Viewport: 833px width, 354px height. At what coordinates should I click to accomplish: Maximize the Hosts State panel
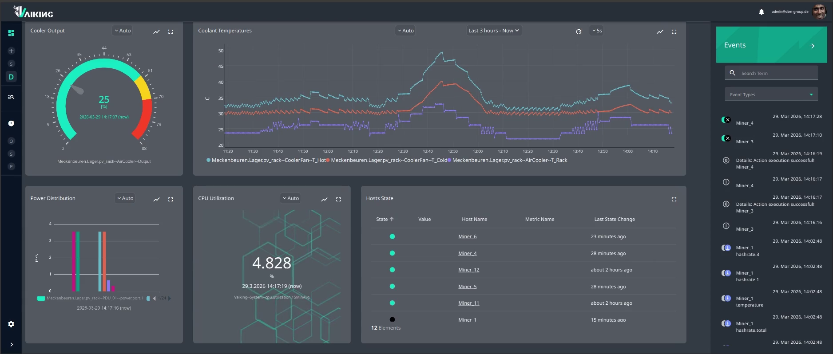pyautogui.click(x=674, y=199)
